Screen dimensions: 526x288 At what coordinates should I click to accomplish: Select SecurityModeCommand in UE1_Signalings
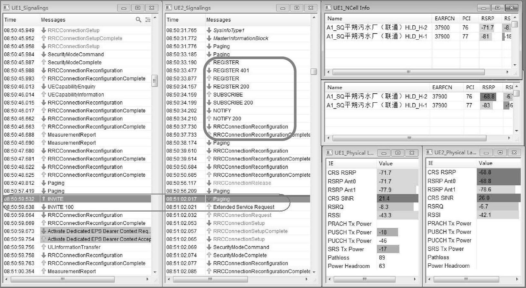tap(77, 54)
